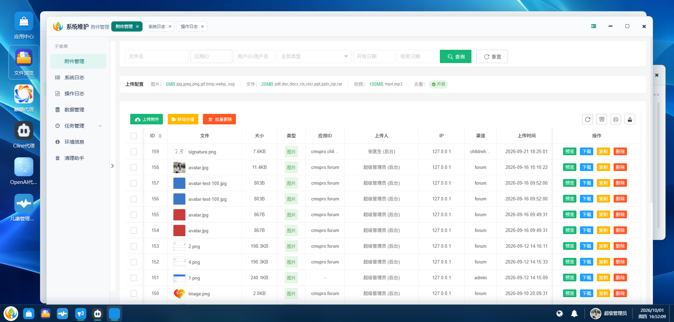Check the row for signature.png

click(x=134, y=152)
